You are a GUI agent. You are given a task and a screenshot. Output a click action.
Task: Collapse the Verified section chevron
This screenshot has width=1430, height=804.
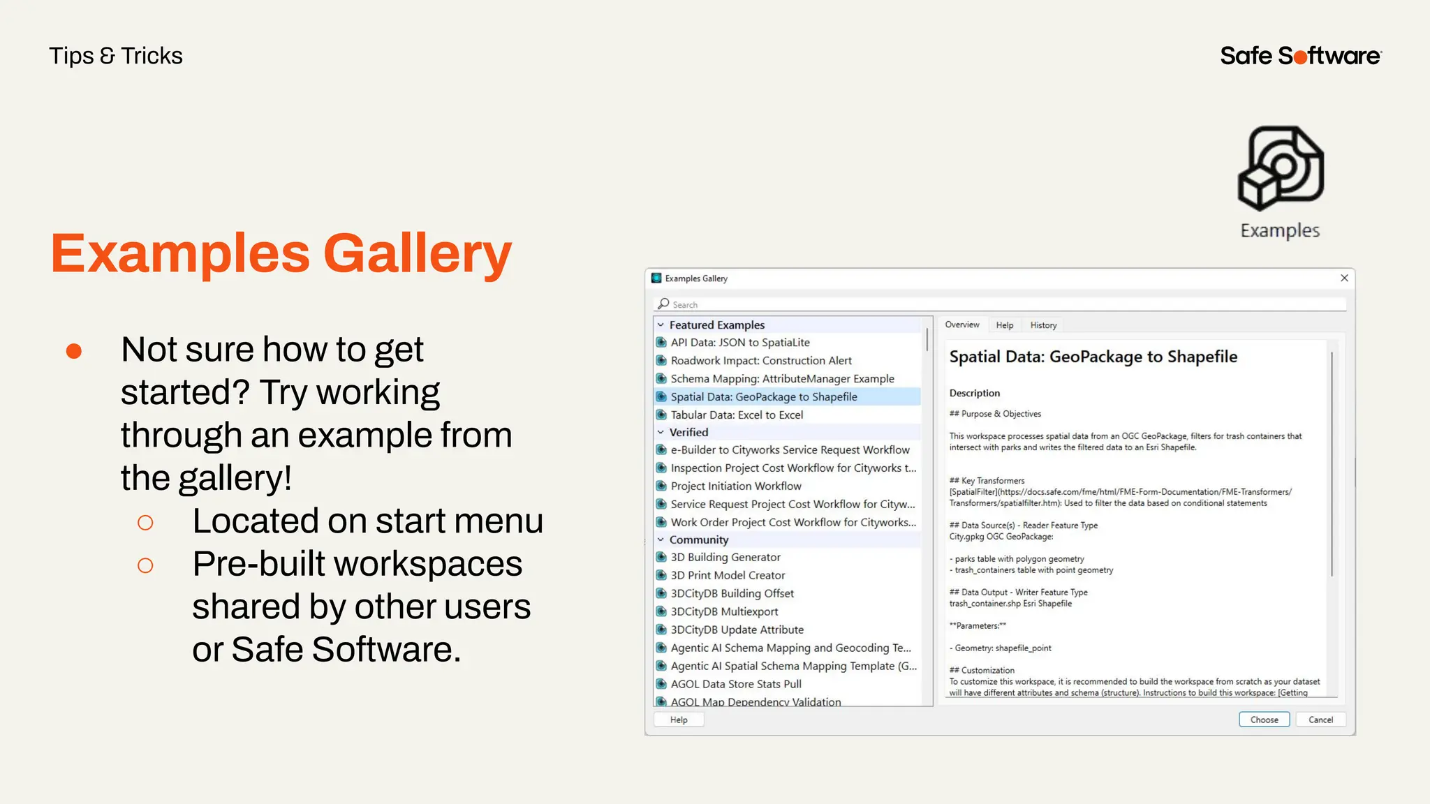pyautogui.click(x=661, y=433)
